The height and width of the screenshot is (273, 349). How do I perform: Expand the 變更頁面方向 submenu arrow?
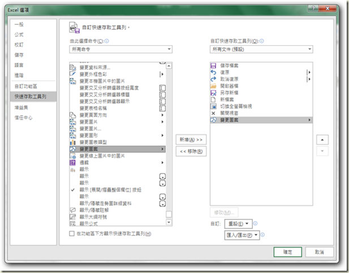[162, 115]
